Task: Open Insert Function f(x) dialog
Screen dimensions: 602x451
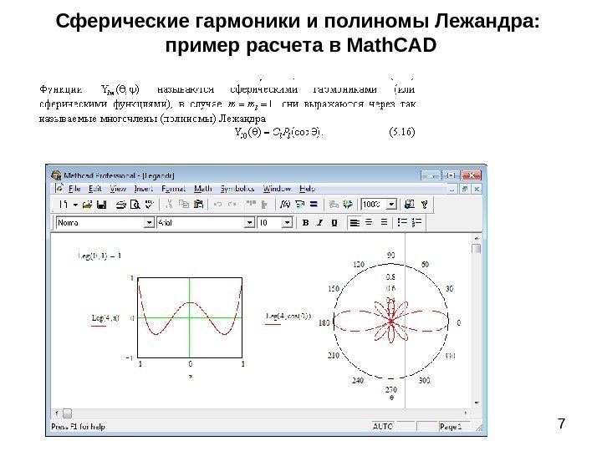Action: [x=284, y=204]
